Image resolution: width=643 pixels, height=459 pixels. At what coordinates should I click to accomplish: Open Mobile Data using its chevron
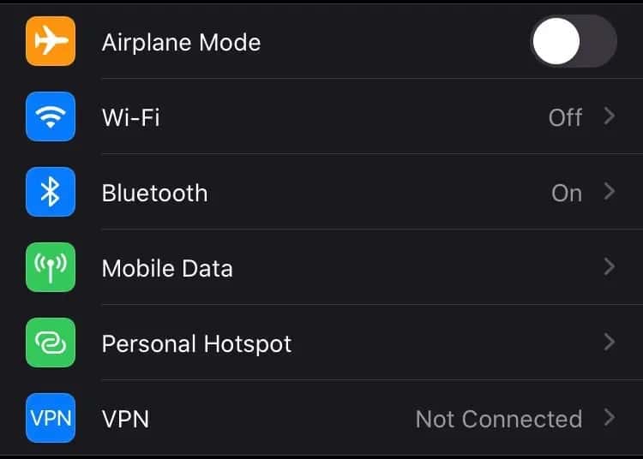coord(610,267)
